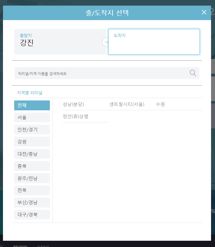Select the 부산/경남 region tab
The image size is (215, 247).
32,203
